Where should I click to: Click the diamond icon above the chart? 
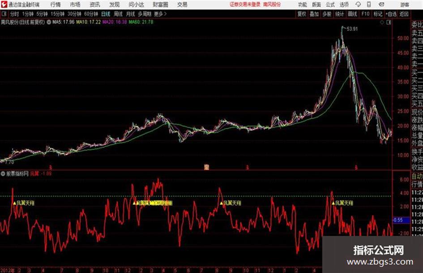pos(382,22)
